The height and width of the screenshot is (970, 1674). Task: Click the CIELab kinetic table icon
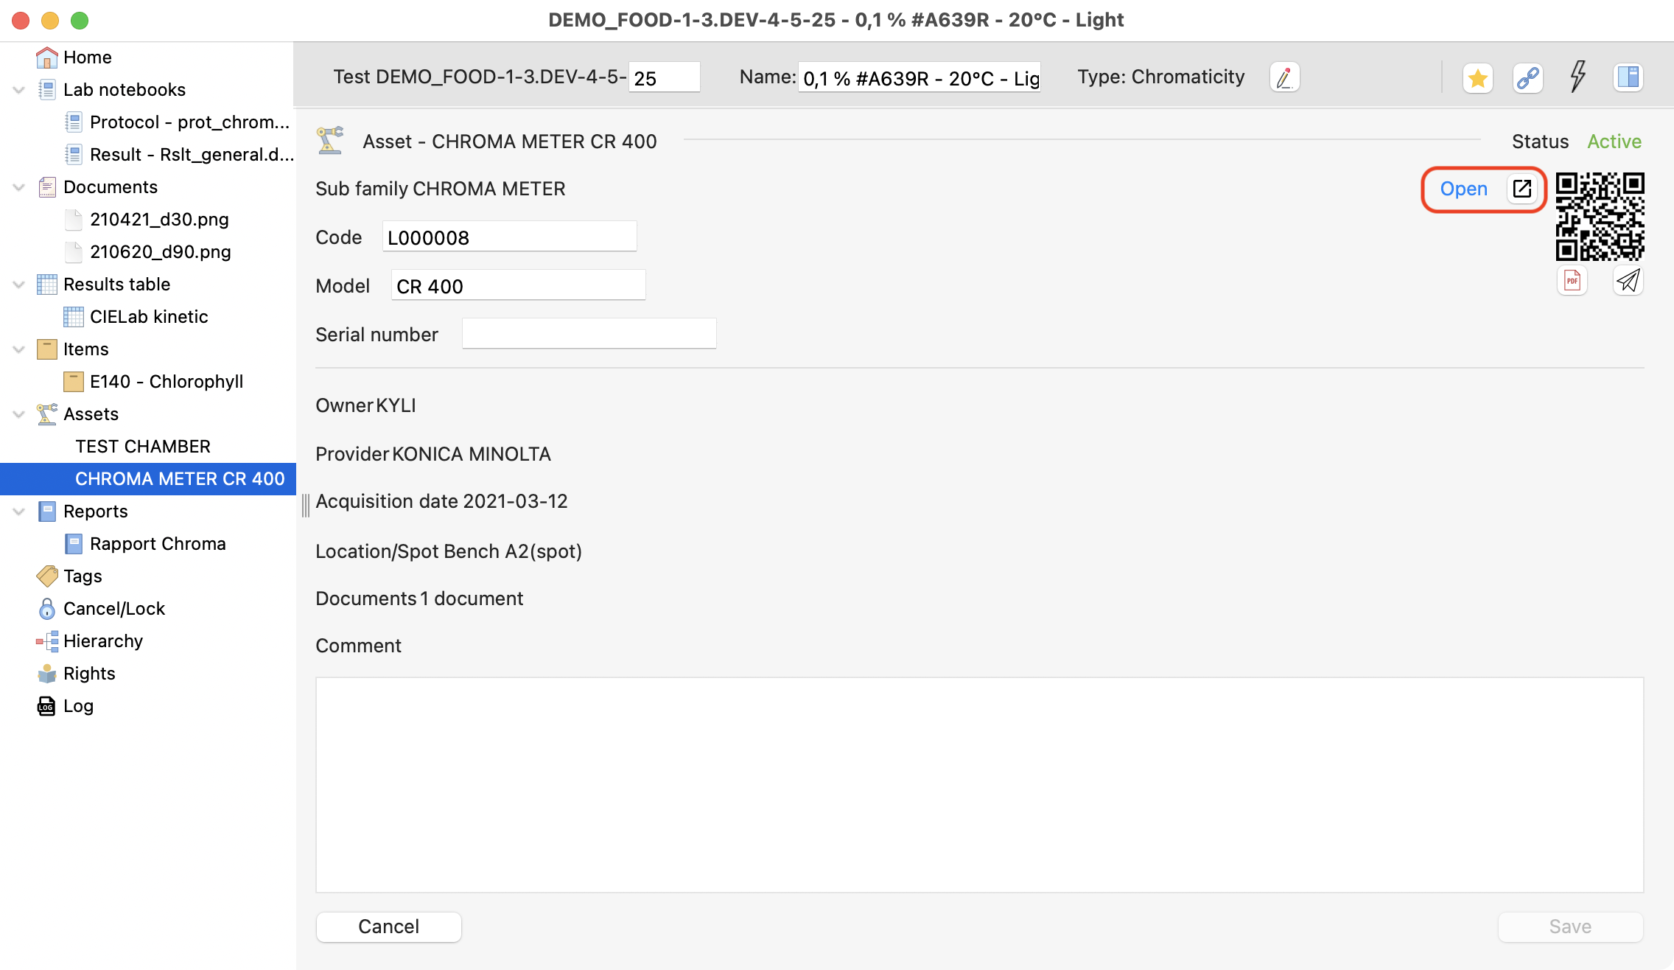tap(73, 317)
